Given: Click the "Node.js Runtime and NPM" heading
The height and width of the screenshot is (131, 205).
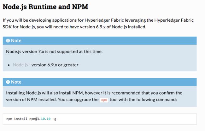Looking at the screenshot, I should tap(45, 7).
